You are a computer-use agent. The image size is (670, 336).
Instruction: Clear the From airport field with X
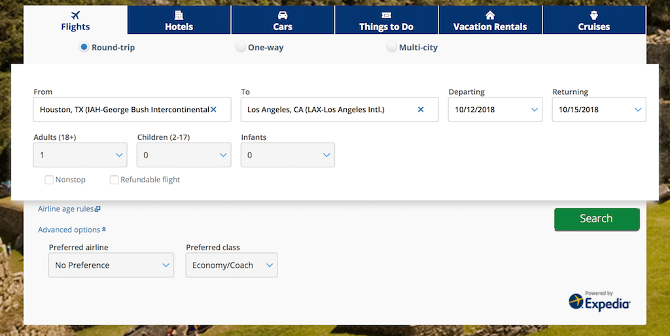point(213,110)
